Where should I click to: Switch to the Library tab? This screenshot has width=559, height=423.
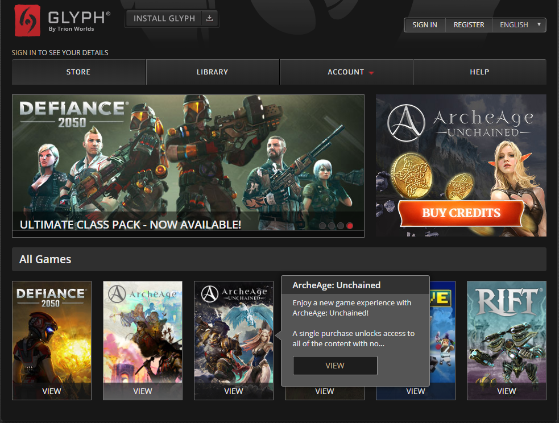[x=212, y=72]
